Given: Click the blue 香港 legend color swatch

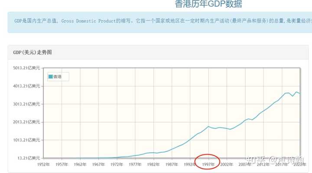Looking at the screenshot, I should 51,77.
